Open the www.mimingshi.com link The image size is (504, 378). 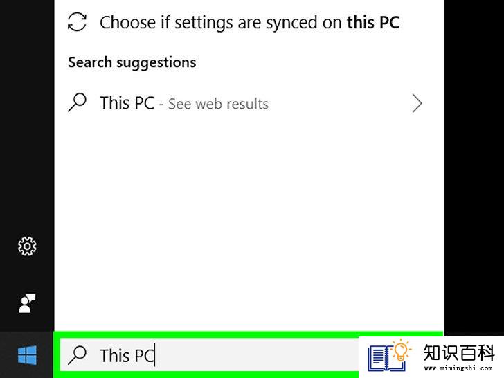[x=458, y=368]
